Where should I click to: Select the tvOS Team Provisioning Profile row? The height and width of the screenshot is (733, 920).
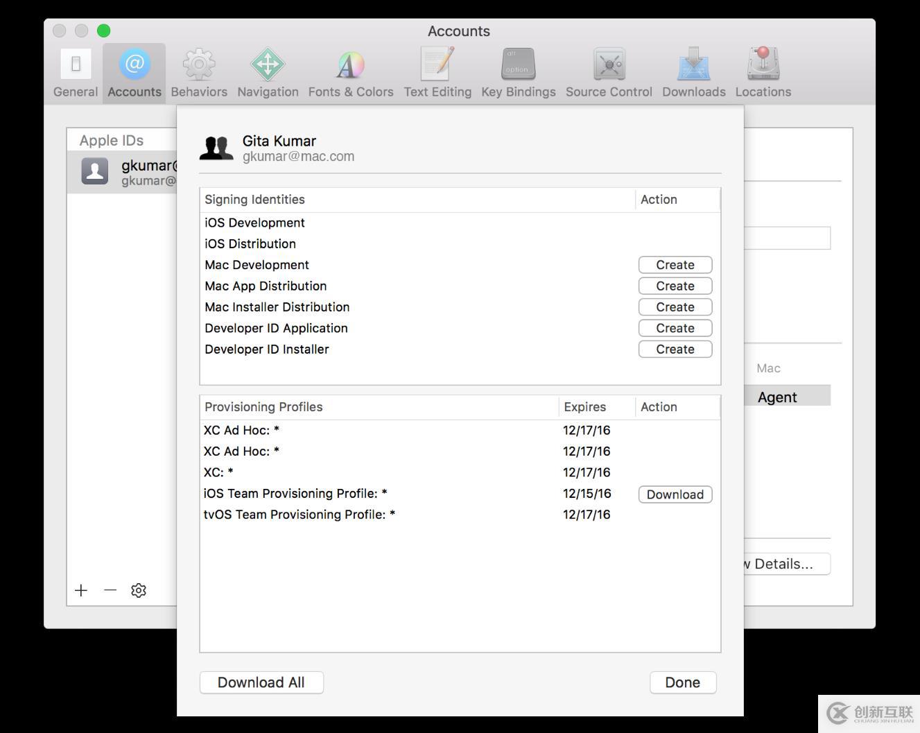pyautogui.click(x=300, y=515)
